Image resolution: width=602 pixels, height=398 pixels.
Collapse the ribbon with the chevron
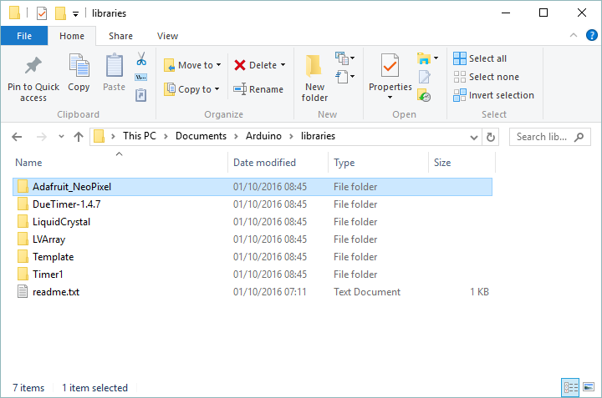[x=574, y=35]
